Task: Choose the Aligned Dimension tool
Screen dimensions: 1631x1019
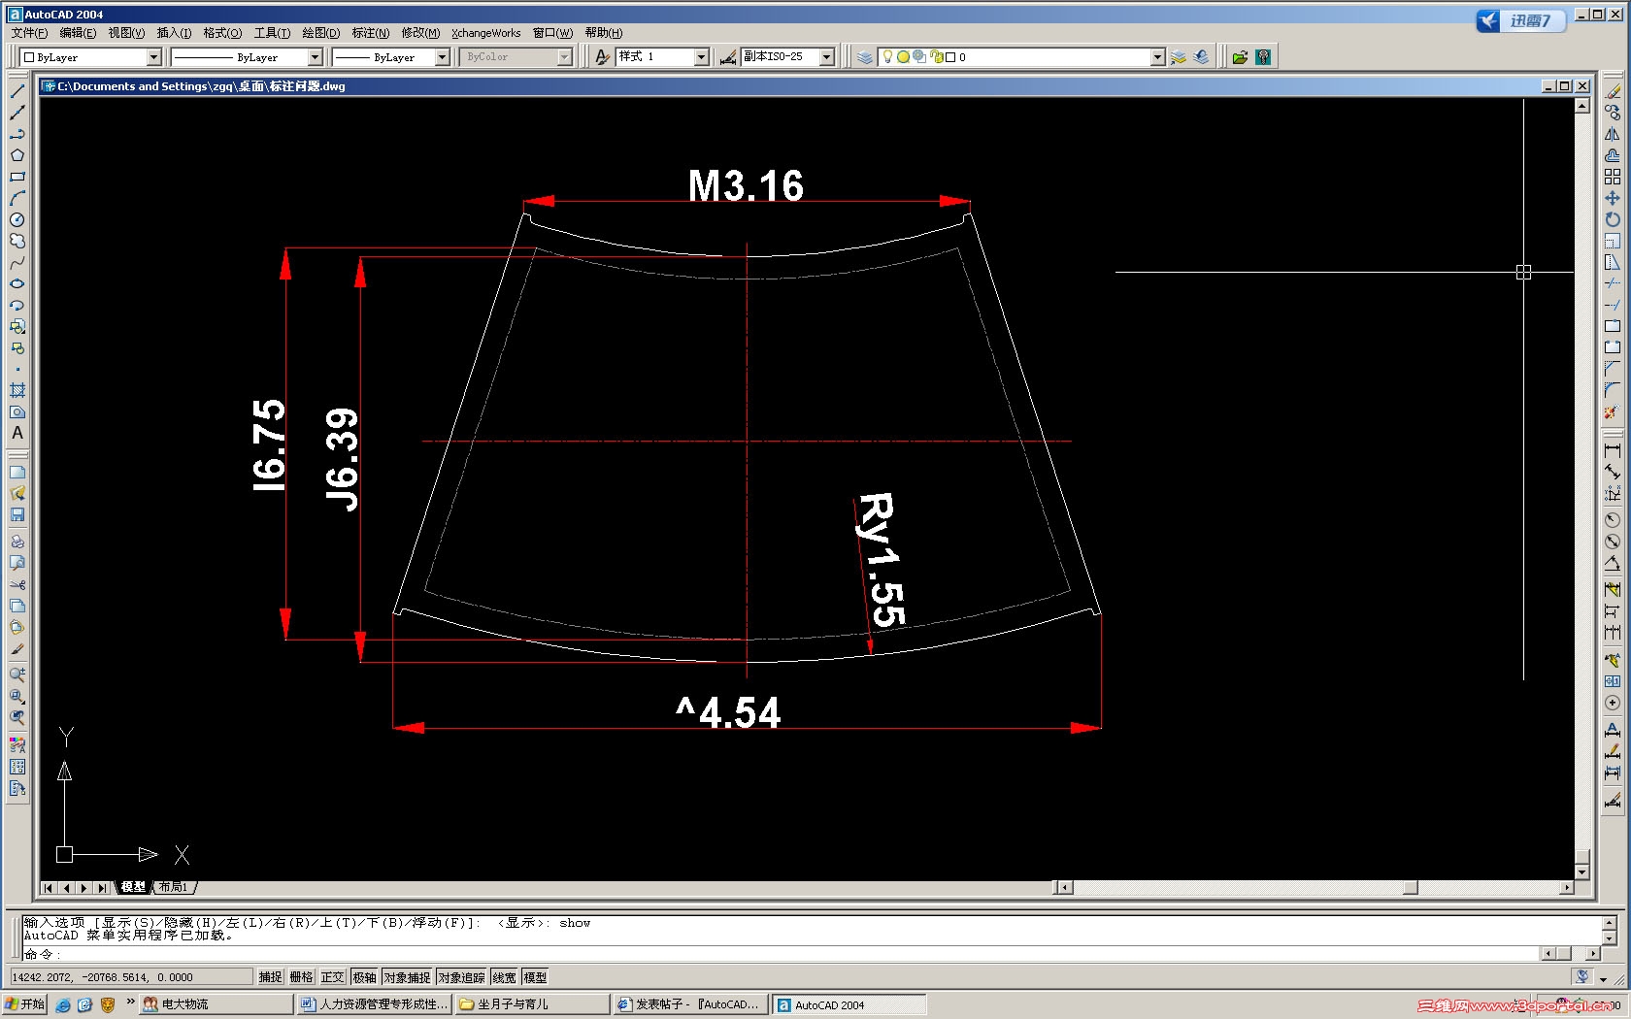Action: [x=1613, y=472]
